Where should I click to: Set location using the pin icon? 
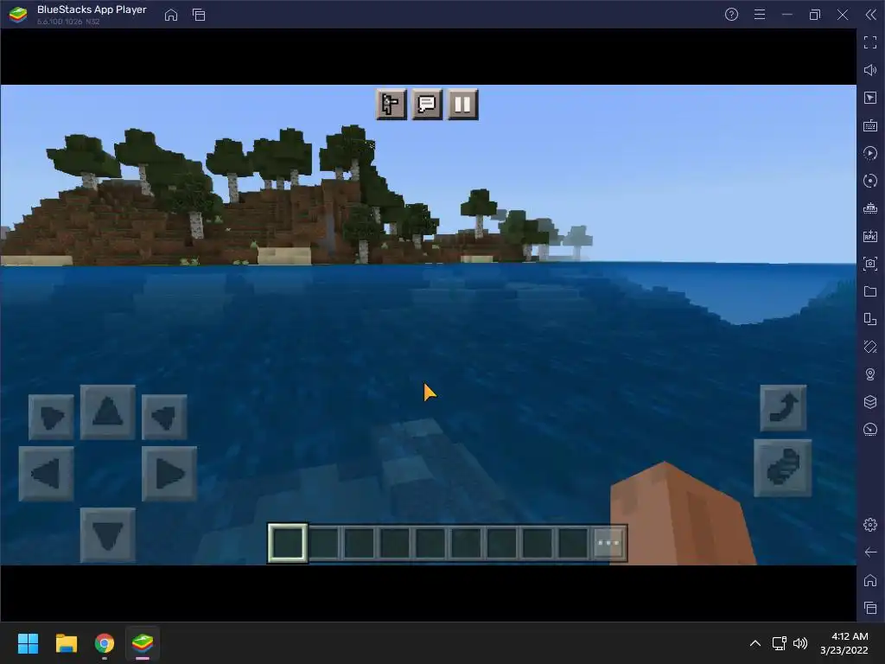click(x=870, y=374)
